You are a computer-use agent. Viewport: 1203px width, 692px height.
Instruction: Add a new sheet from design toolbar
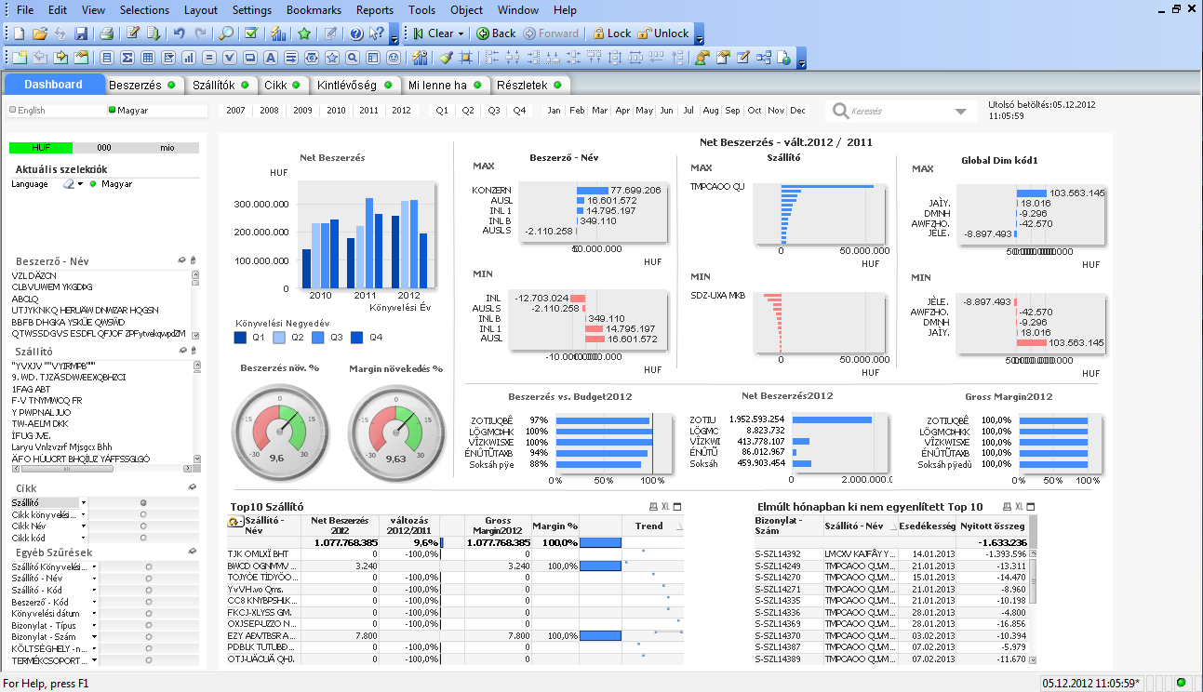(20, 58)
